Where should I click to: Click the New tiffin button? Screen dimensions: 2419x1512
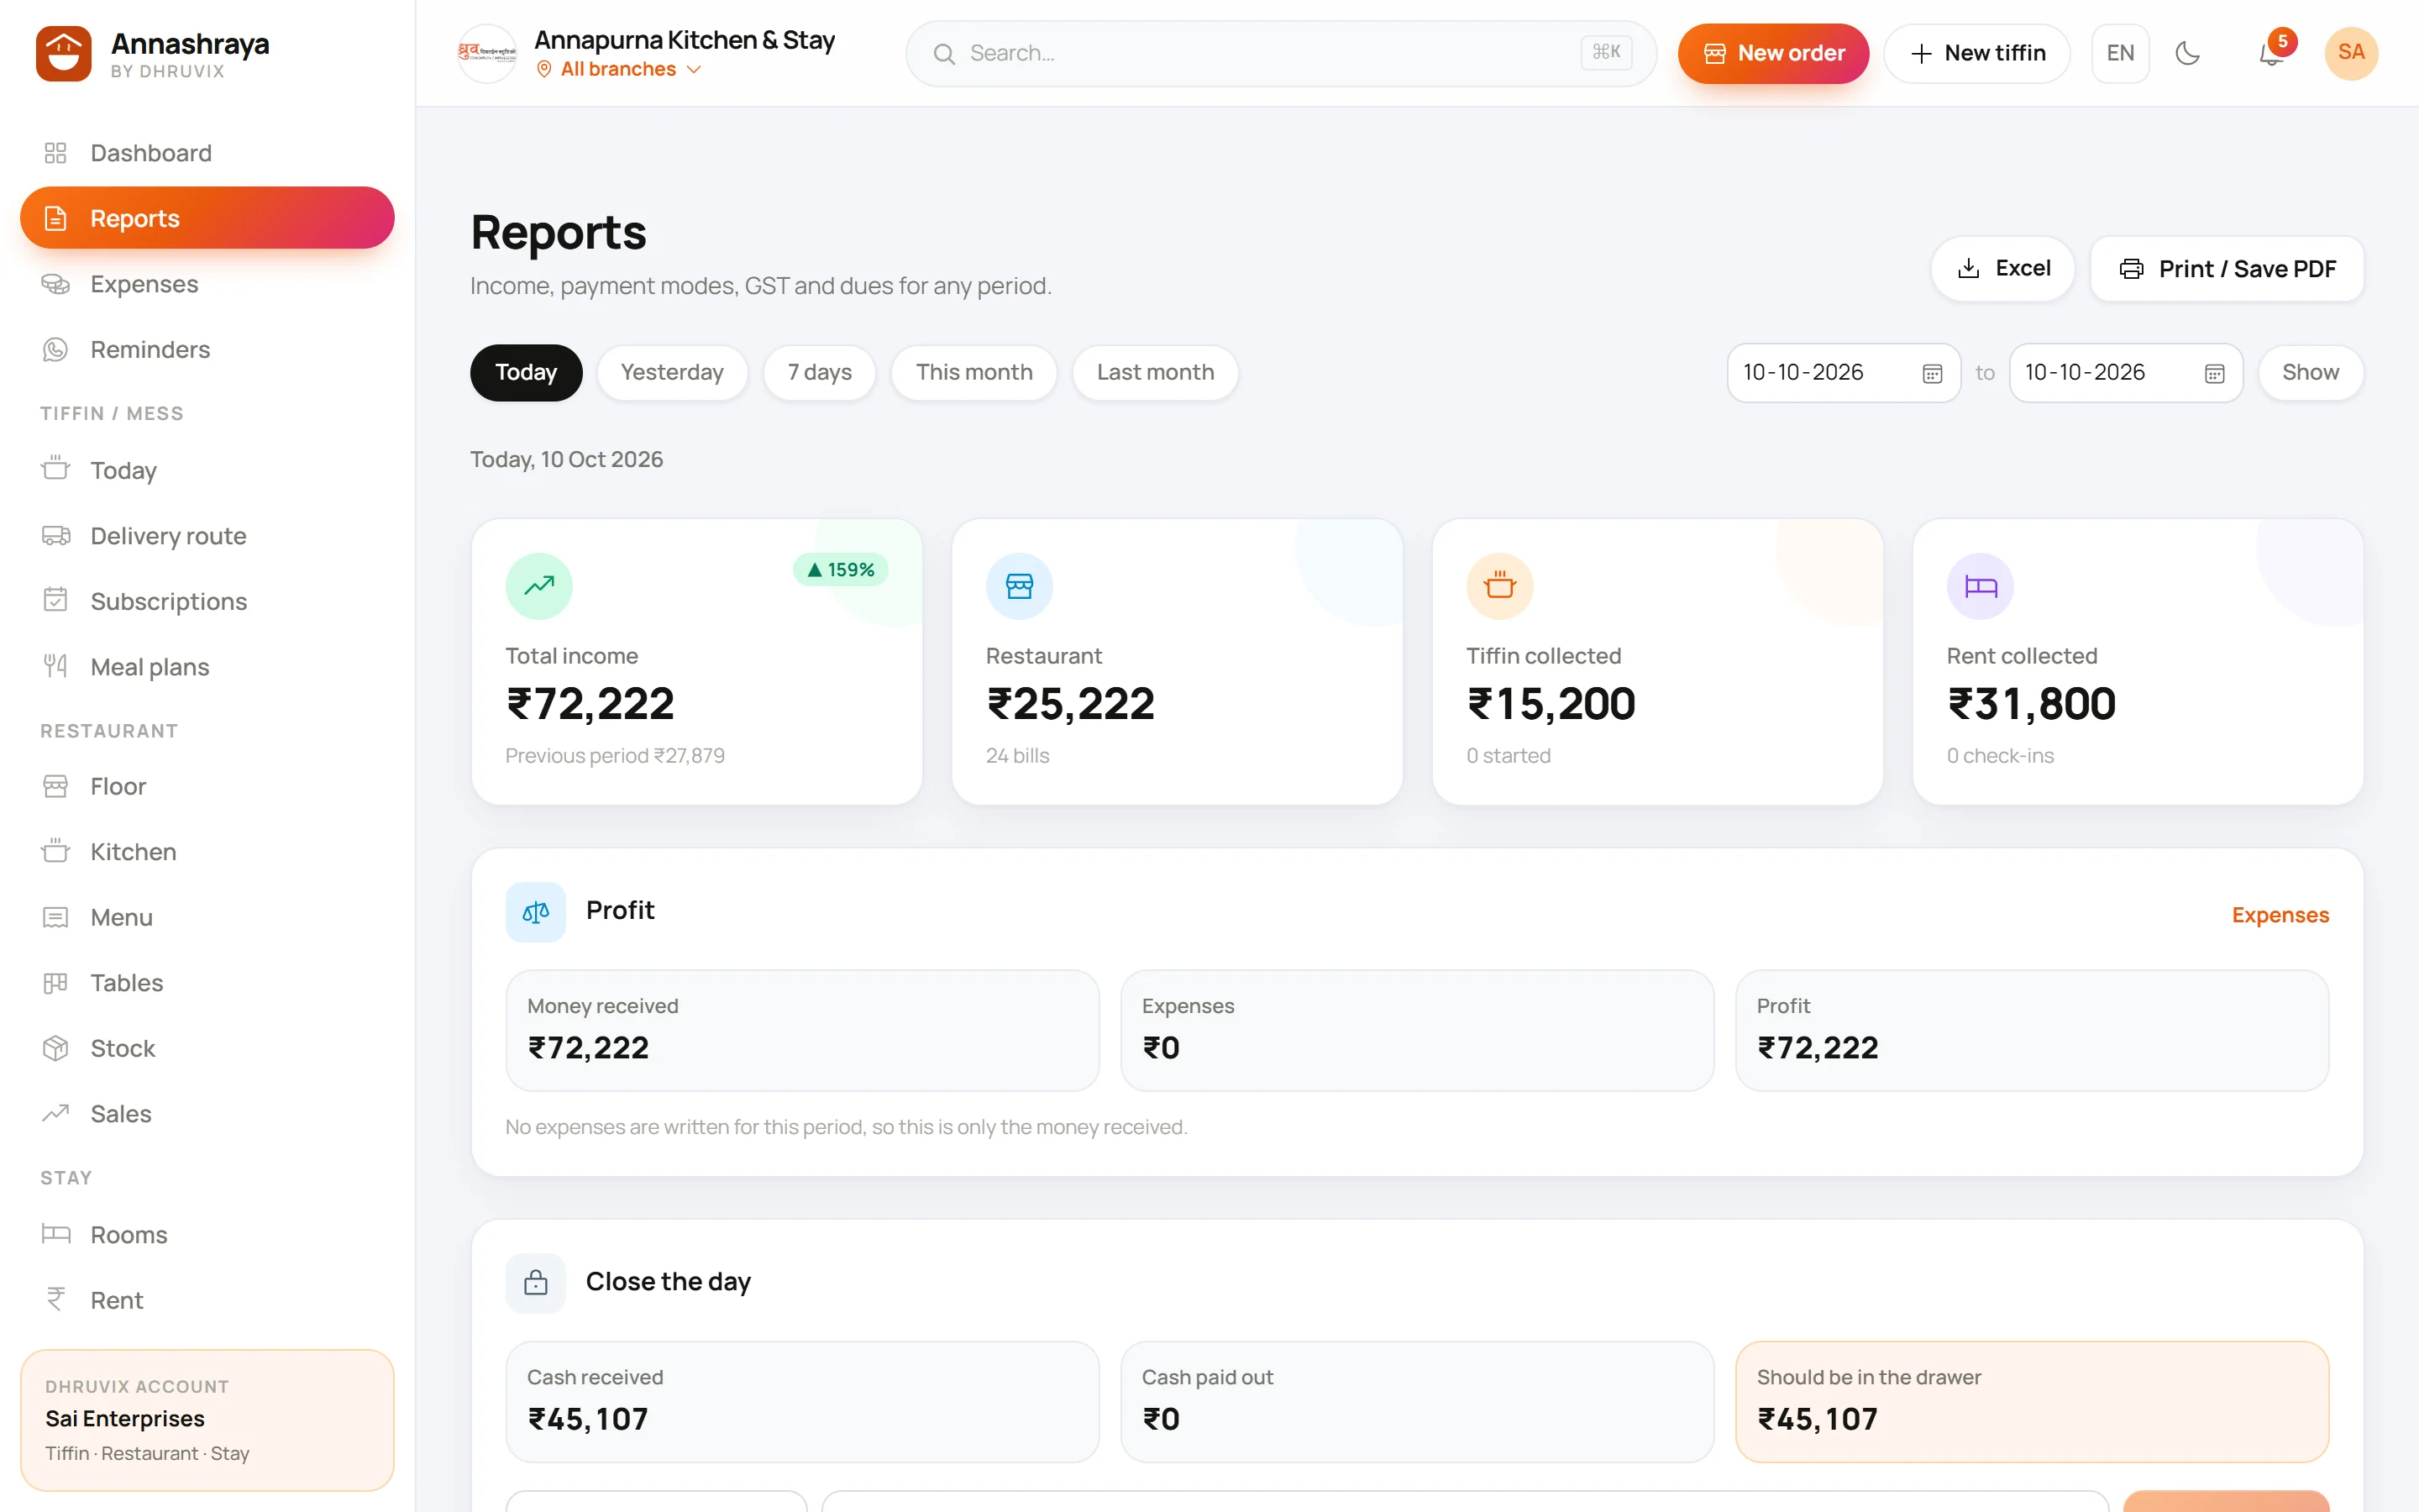tap(1976, 53)
